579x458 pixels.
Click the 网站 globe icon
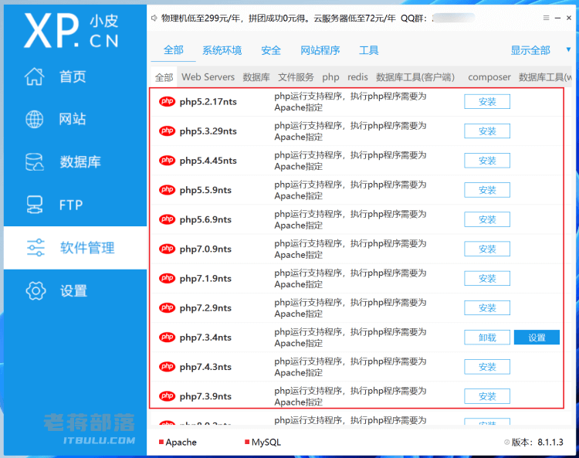coord(34,119)
